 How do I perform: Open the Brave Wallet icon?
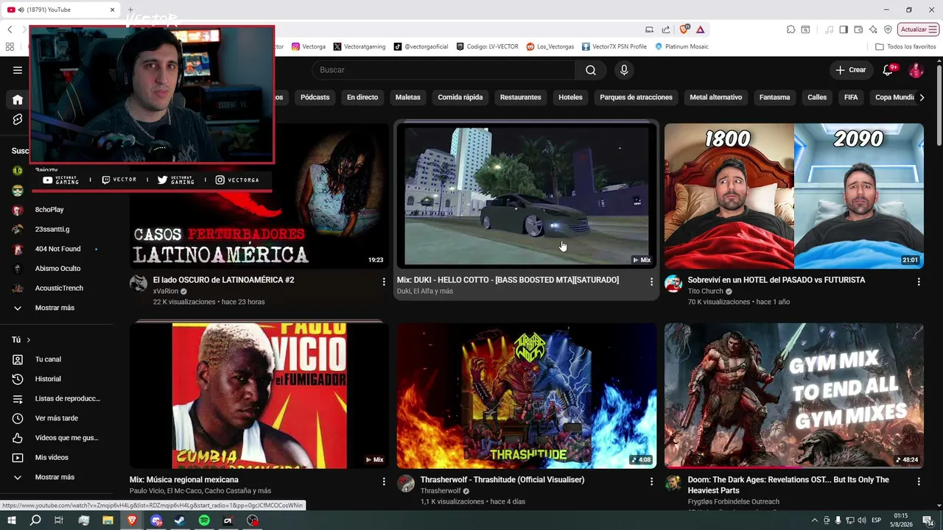[x=858, y=29]
